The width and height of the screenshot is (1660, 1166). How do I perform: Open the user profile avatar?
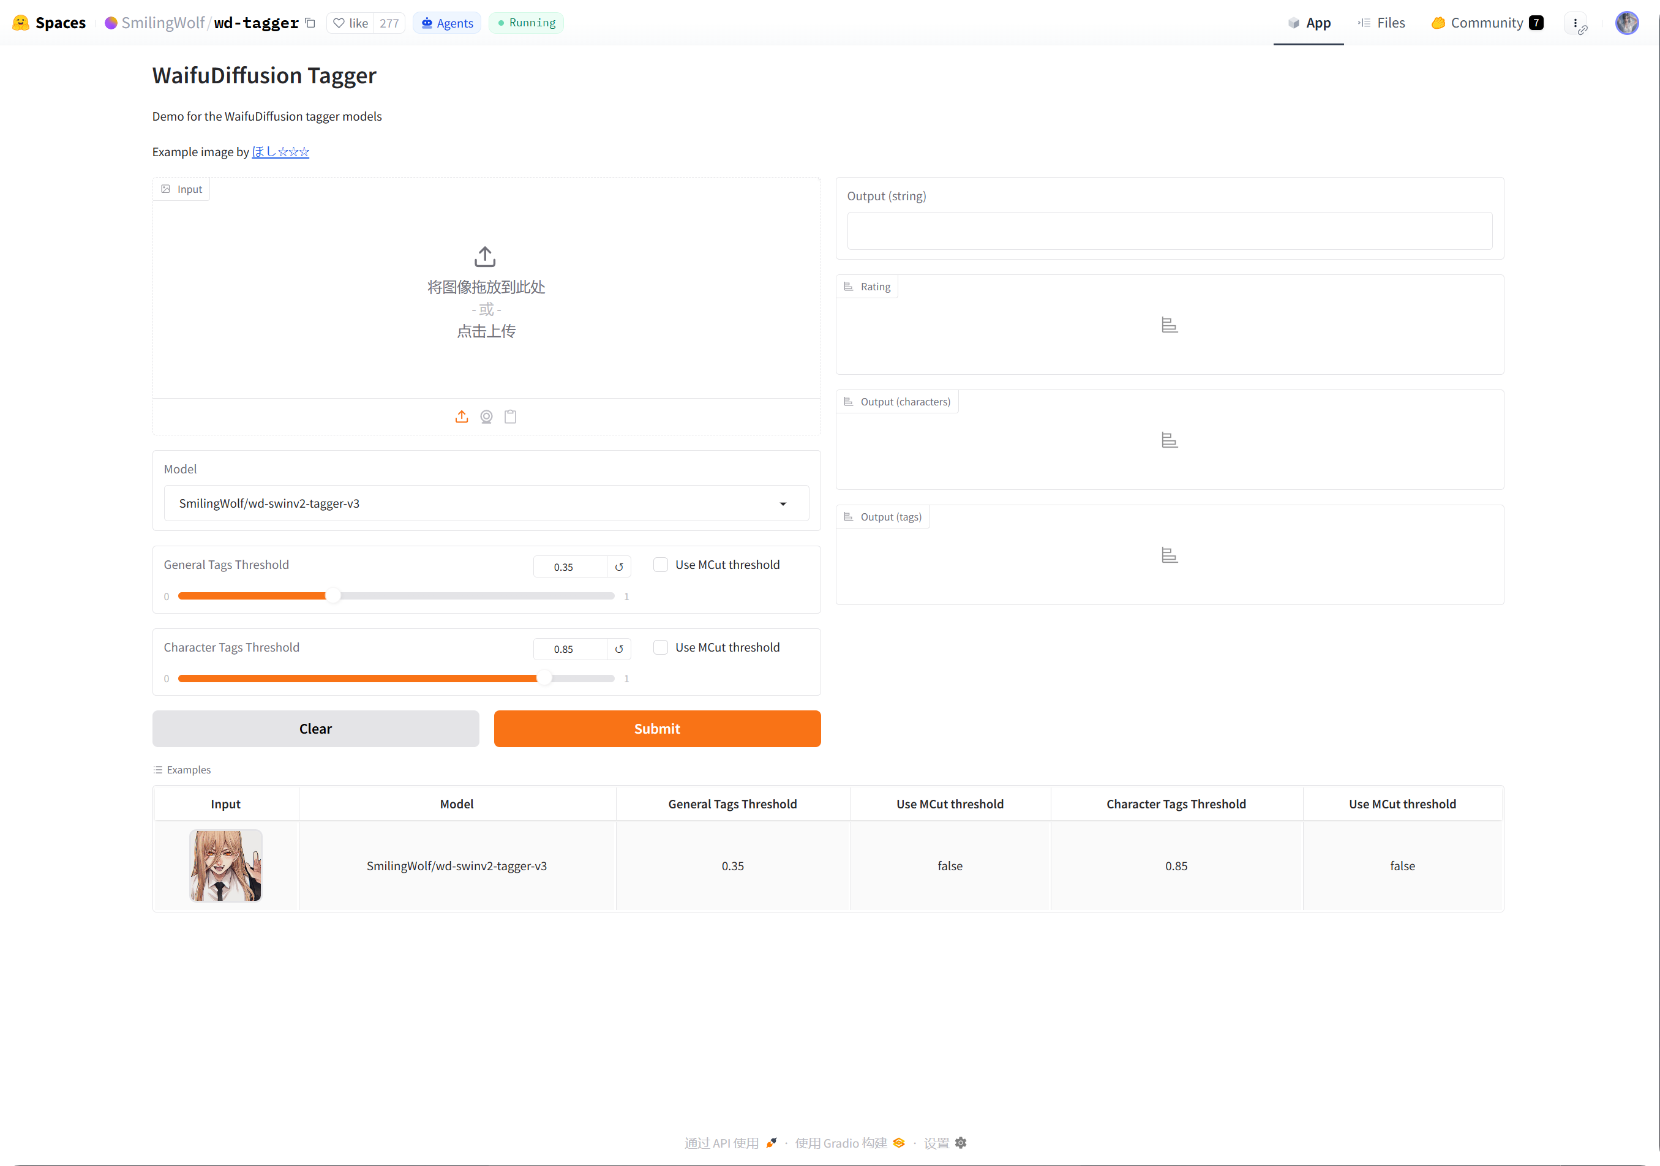(1627, 23)
